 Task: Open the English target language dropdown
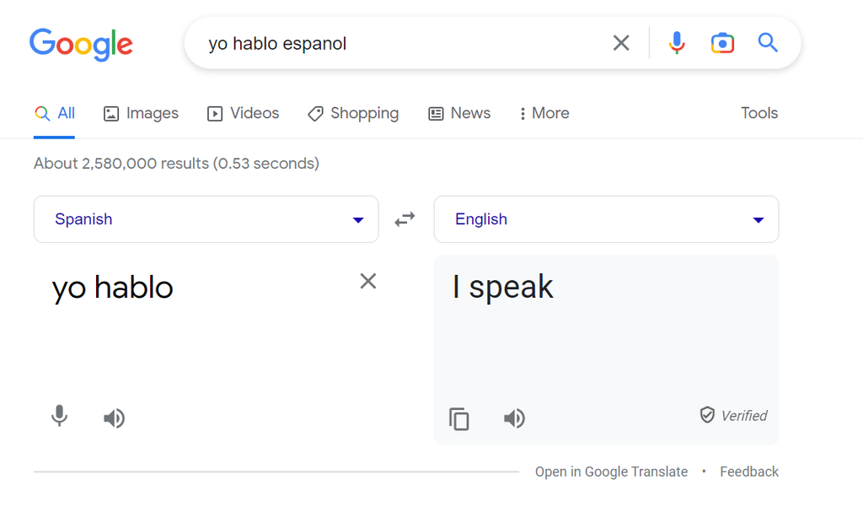pos(606,218)
